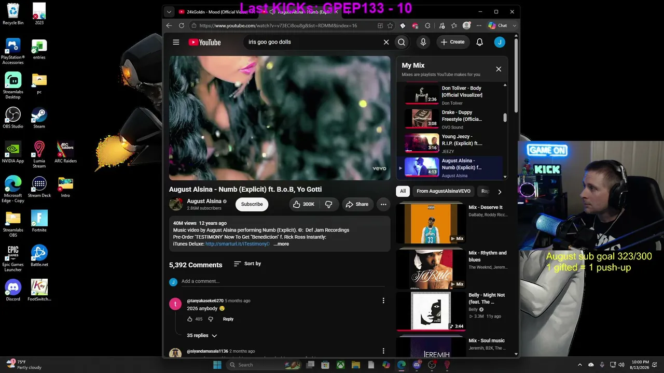Open the Mix - Rhythm and blues thumbnail

point(431,269)
